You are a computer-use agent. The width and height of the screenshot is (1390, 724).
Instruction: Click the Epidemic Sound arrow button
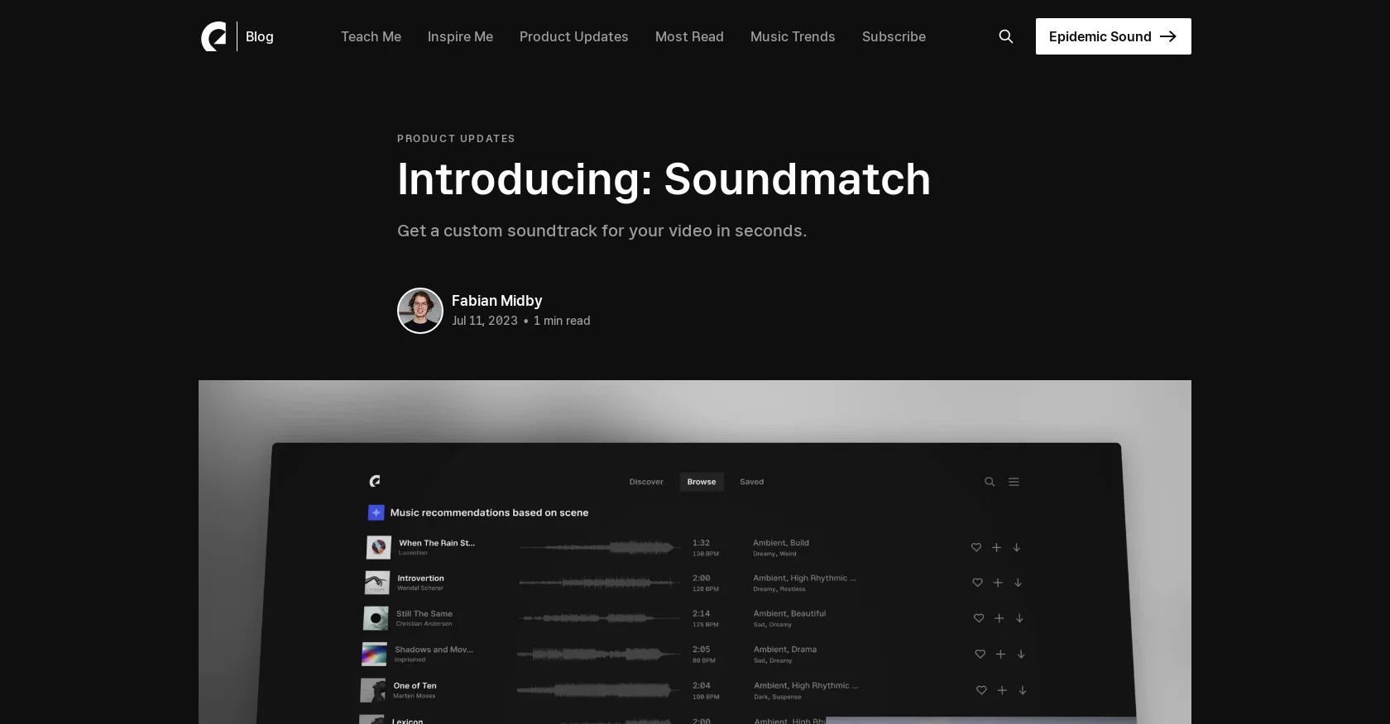point(1114,36)
